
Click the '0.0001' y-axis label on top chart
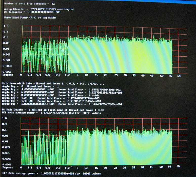tap(7, 72)
